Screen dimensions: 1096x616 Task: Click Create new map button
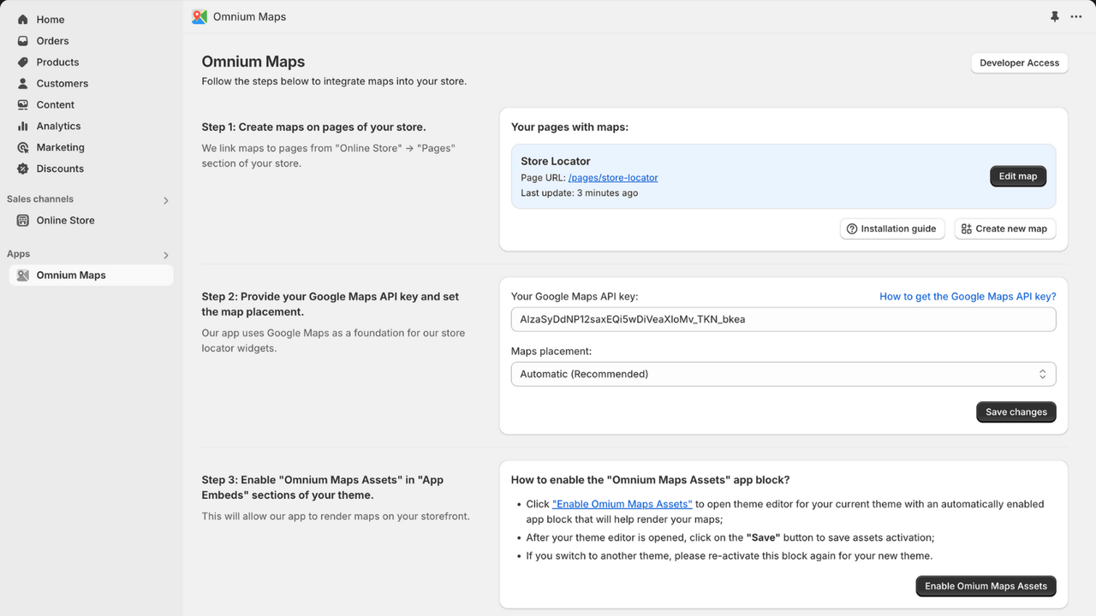[x=1005, y=229]
